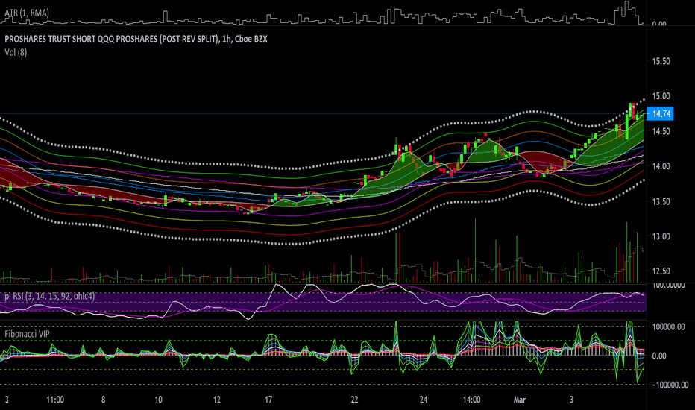This screenshot has height=410, width=695.
Task: Select the 15.00 price scale mark
Action: 661,96
